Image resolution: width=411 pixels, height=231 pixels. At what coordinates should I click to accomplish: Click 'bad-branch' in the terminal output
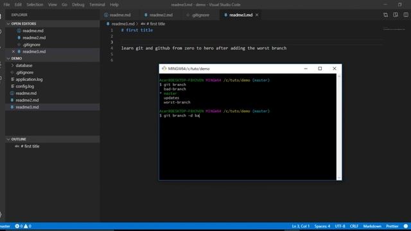[x=175, y=89]
